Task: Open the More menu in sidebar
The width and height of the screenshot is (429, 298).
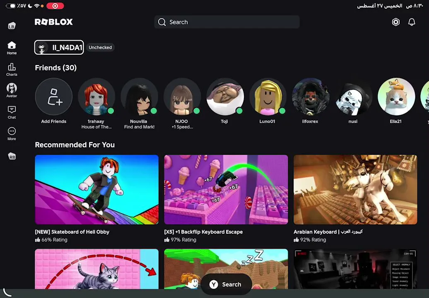Action: (12, 134)
